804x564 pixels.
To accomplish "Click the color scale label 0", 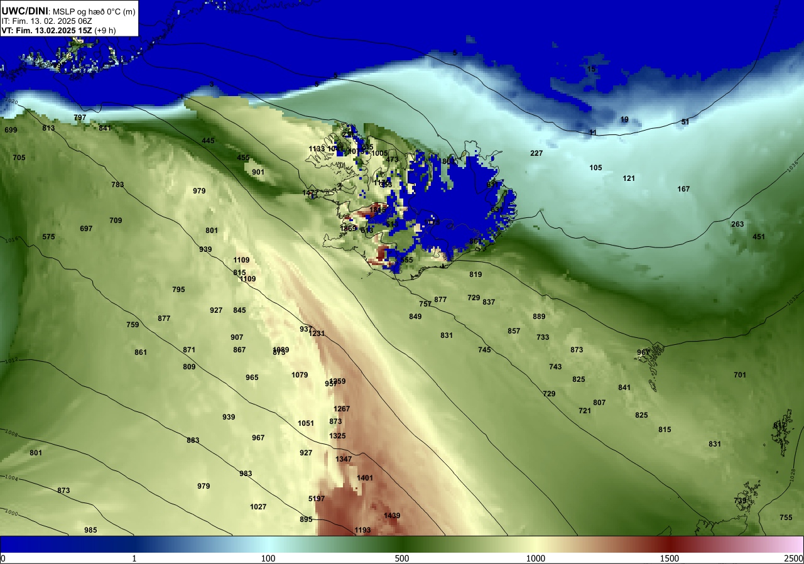I will point(3,558).
